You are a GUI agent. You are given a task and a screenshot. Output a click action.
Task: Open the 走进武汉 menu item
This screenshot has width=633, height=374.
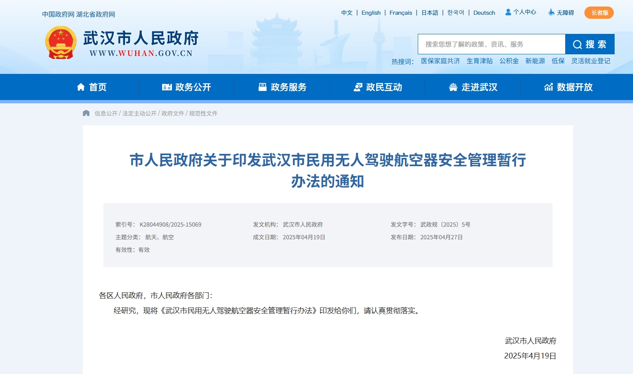coord(479,87)
